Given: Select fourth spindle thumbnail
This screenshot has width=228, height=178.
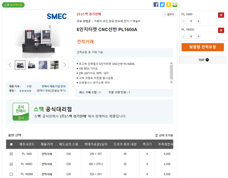Looking at the screenshot, I should [x=54, y=65].
